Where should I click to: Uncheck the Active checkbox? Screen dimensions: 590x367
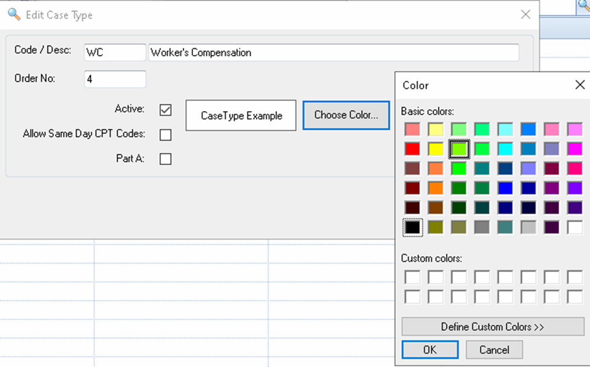165,110
